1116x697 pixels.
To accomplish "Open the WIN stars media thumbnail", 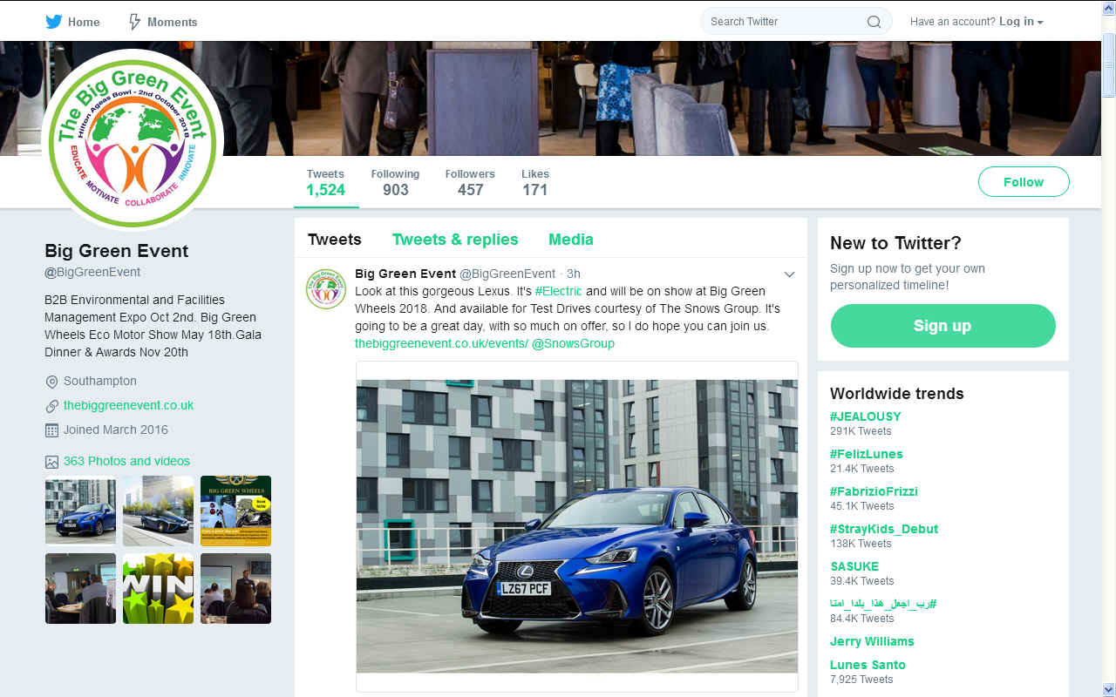I will [158, 588].
